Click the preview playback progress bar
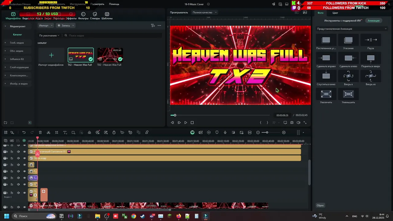Screen dimensions: 393x221 click(x=220, y=115)
